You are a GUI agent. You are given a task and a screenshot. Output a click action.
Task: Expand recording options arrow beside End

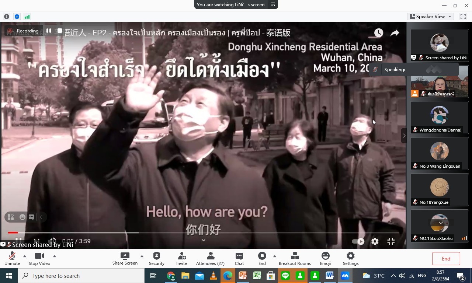(274, 256)
